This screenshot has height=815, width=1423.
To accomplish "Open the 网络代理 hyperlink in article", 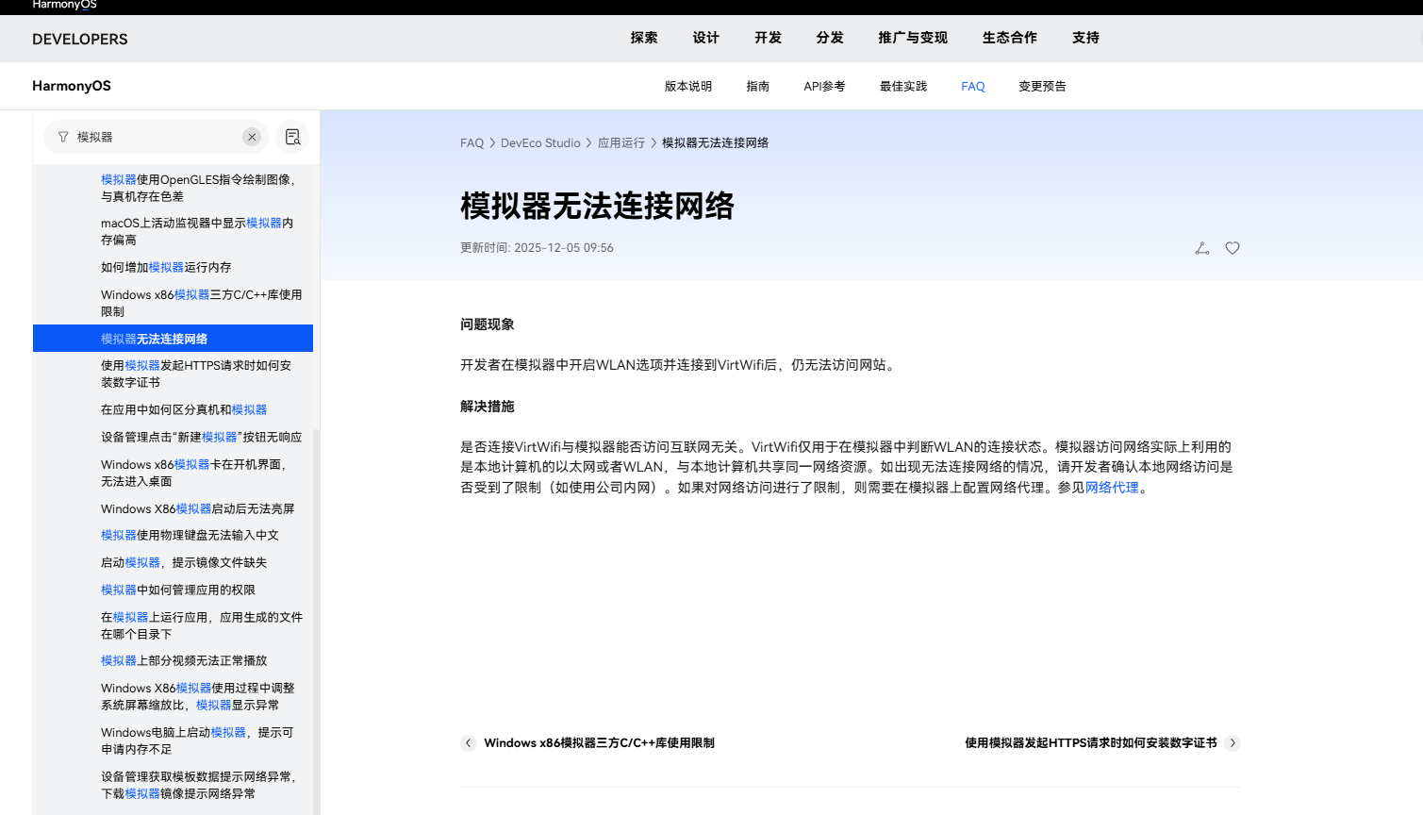I will [x=1112, y=488].
